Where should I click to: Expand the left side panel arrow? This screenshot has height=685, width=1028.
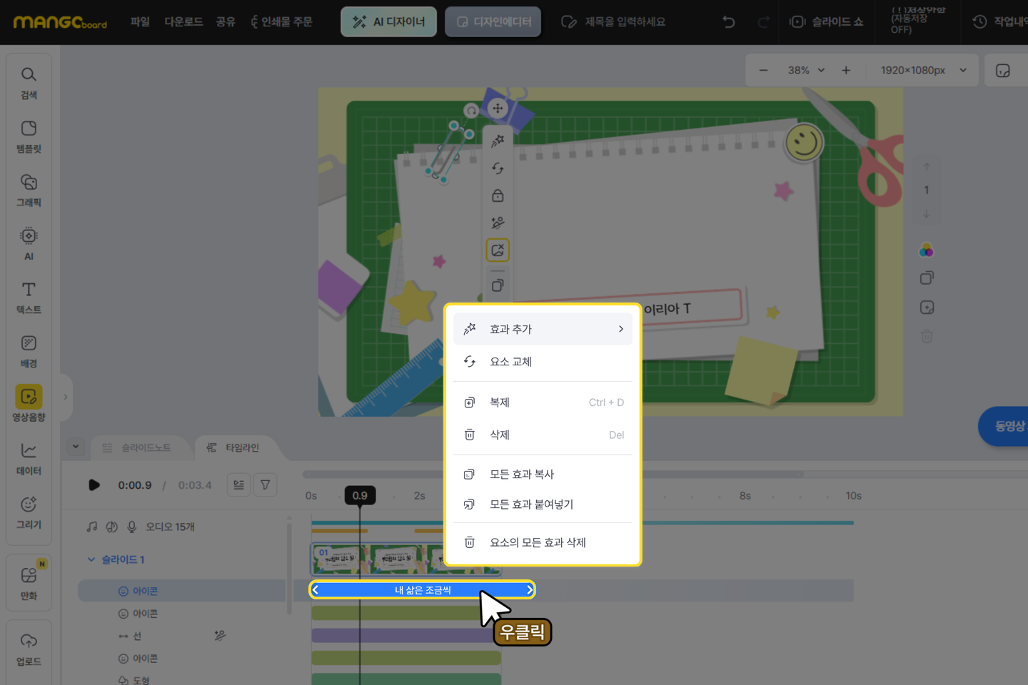click(66, 397)
